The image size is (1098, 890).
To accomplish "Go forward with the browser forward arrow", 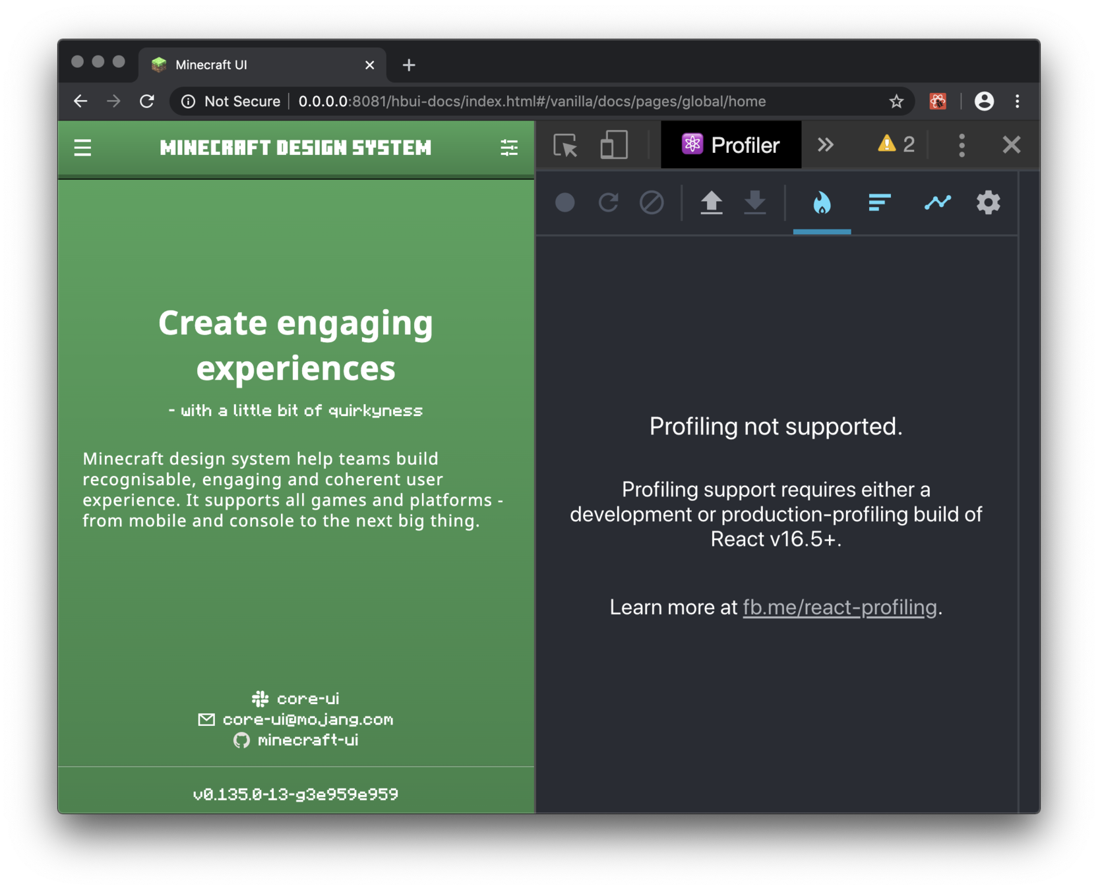I will point(113,101).
